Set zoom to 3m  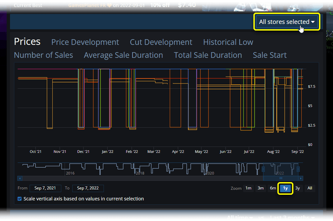click(x=261, y=188)
